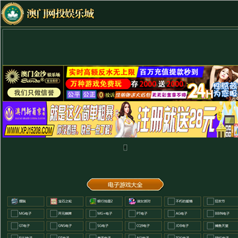Click the Macau lotus emblem logo

tap(13, 14)
